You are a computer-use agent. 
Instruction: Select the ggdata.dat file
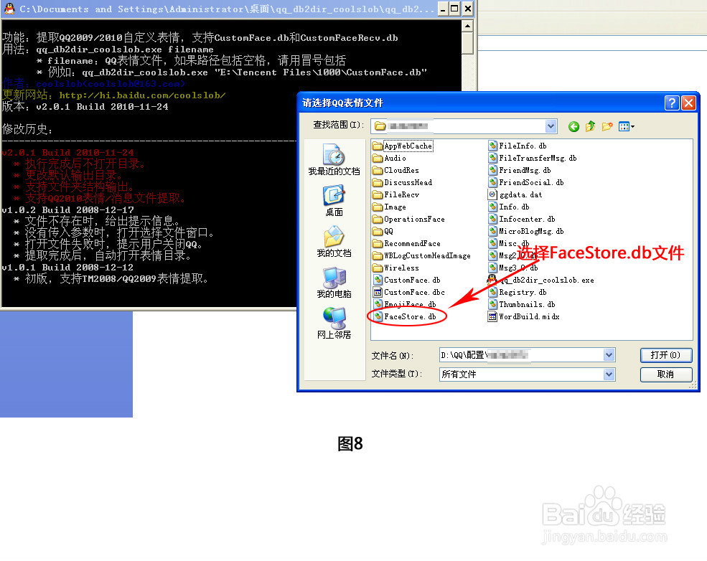515,194
